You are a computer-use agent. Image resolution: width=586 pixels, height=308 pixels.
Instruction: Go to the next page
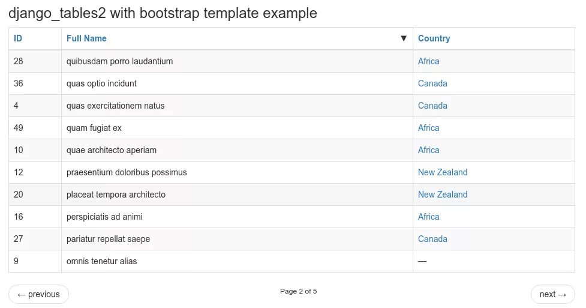pyautogui.click(x=553, y=294)
